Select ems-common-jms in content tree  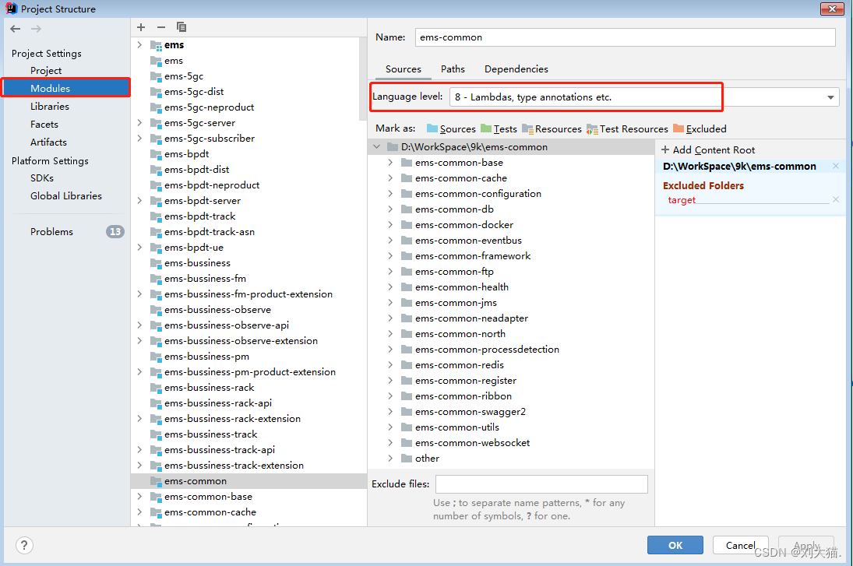coord(456,302)
